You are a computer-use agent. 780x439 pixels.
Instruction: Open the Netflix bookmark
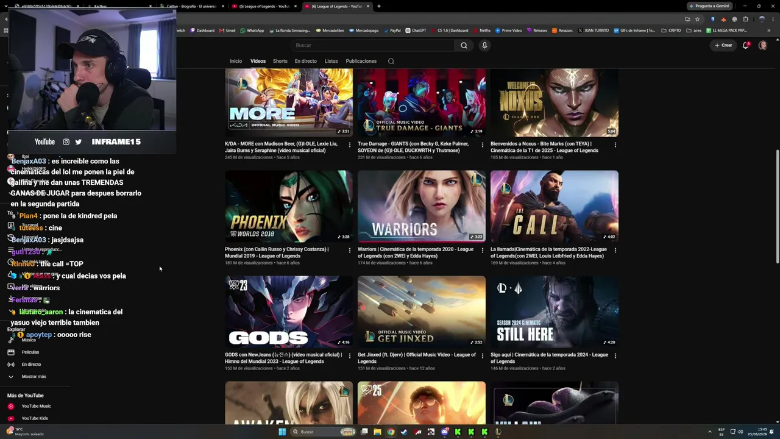(x=481, y=30)
